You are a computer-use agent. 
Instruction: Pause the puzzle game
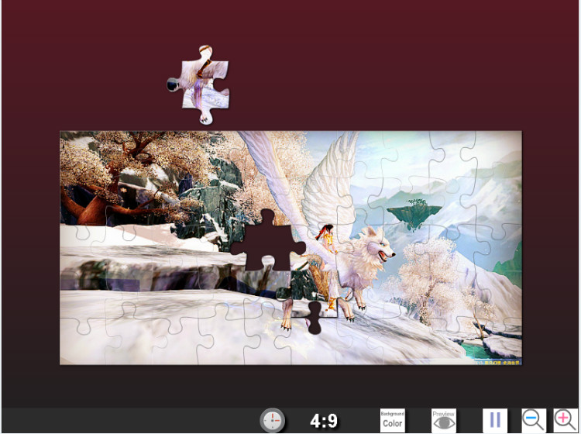point(495,421)
